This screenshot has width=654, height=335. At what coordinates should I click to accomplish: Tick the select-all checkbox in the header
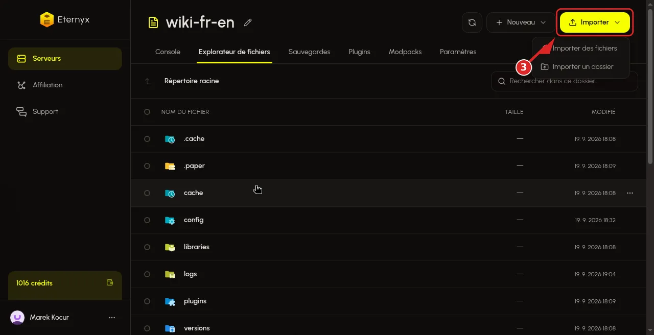(x=147, y=112)
